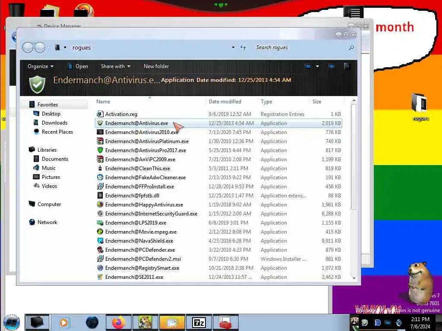Image resolution: width=442 pixels, height=331 pixels.
Task: Select the Endermanch@PCDefenderv2.msi icon
Action: [100, 259]
